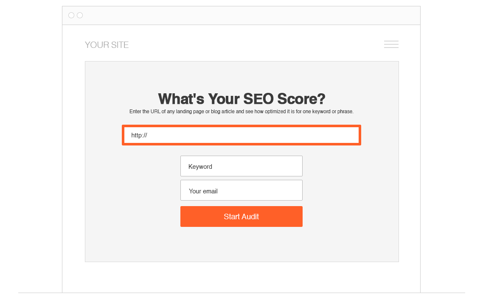
Task: Click the left window control circle
Action: [71, 15]
